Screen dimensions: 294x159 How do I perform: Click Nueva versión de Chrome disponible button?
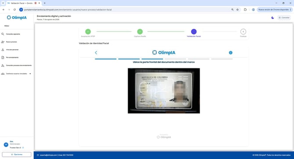point(273,10)
